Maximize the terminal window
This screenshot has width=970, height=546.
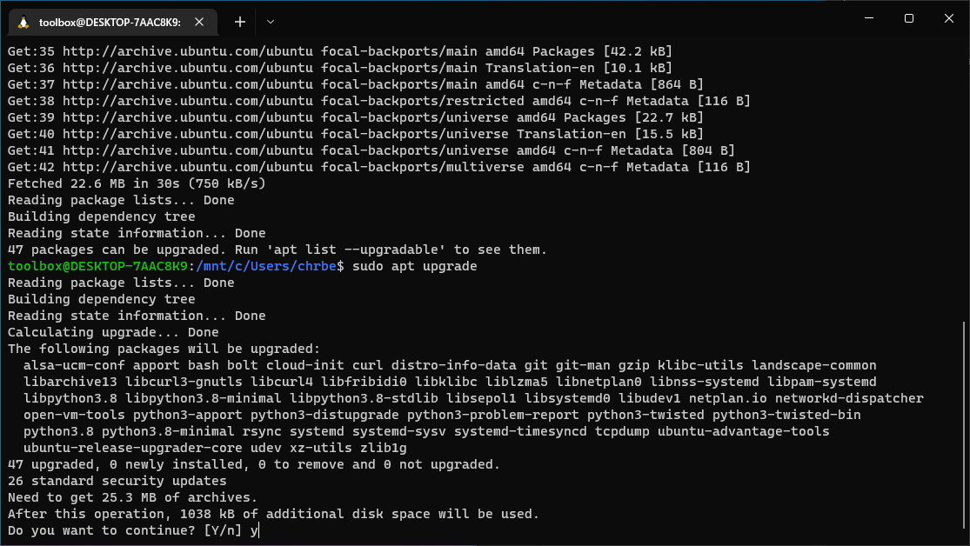[909, 18]
